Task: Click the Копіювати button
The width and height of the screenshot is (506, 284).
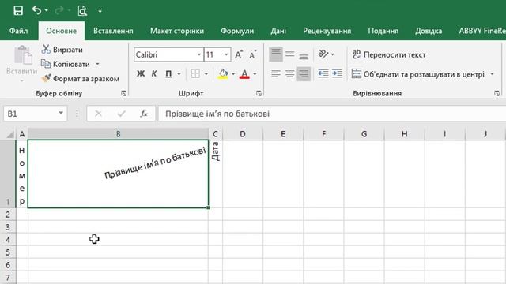Action: point(66,64)
